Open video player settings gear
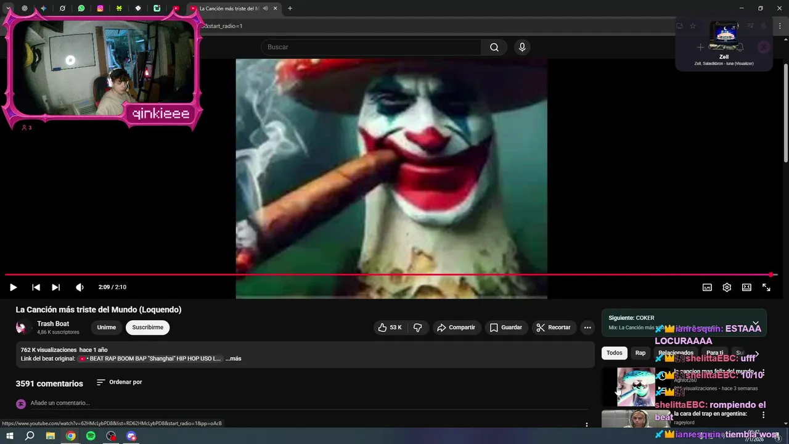Image resolution: width=789 pixels, height=444 pixels. click(727, 287)
